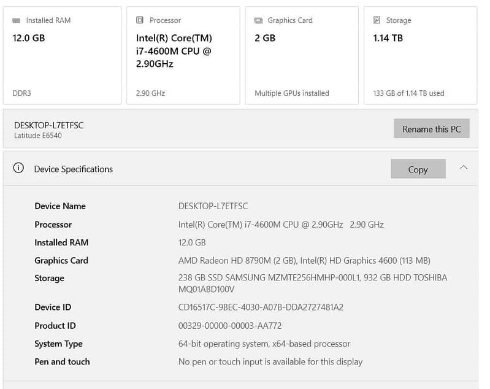Select the DDR3 memory type text

click(x=21, y=93)
